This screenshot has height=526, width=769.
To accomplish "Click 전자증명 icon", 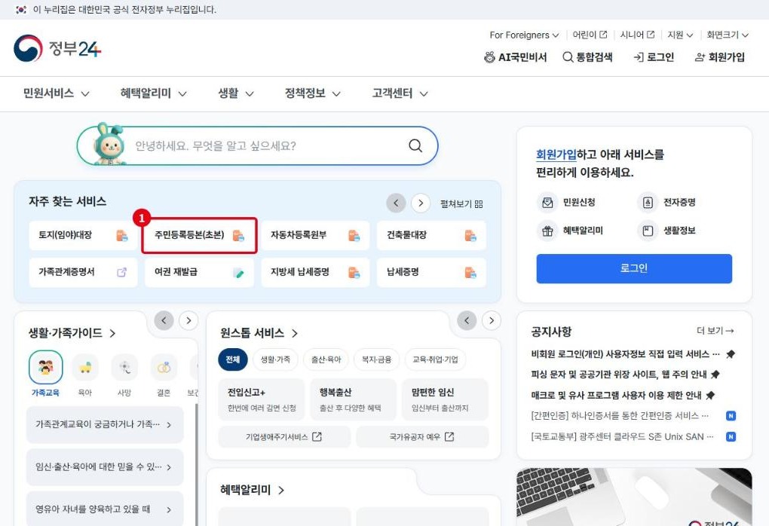I will (x=648, y=203).
